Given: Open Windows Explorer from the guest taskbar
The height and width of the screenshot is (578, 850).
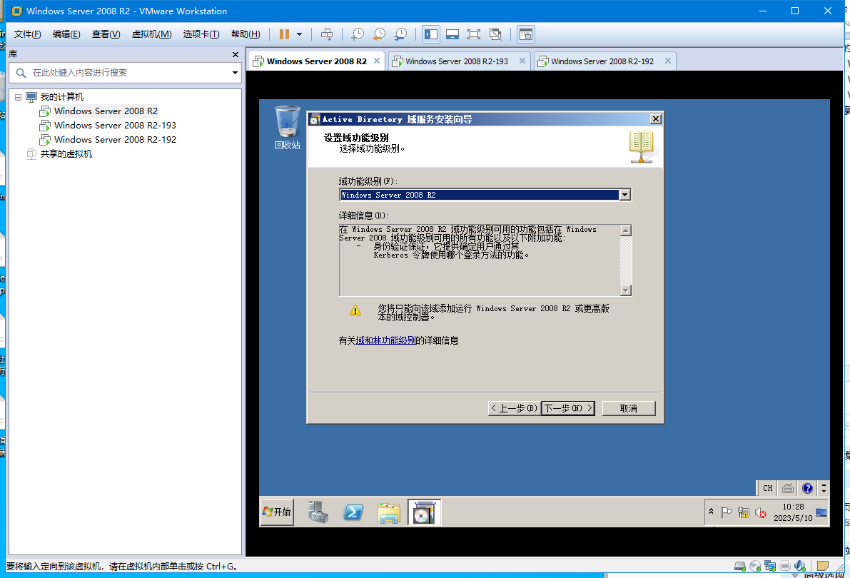Looking at the screenshot, I should (x=389, y=512).
